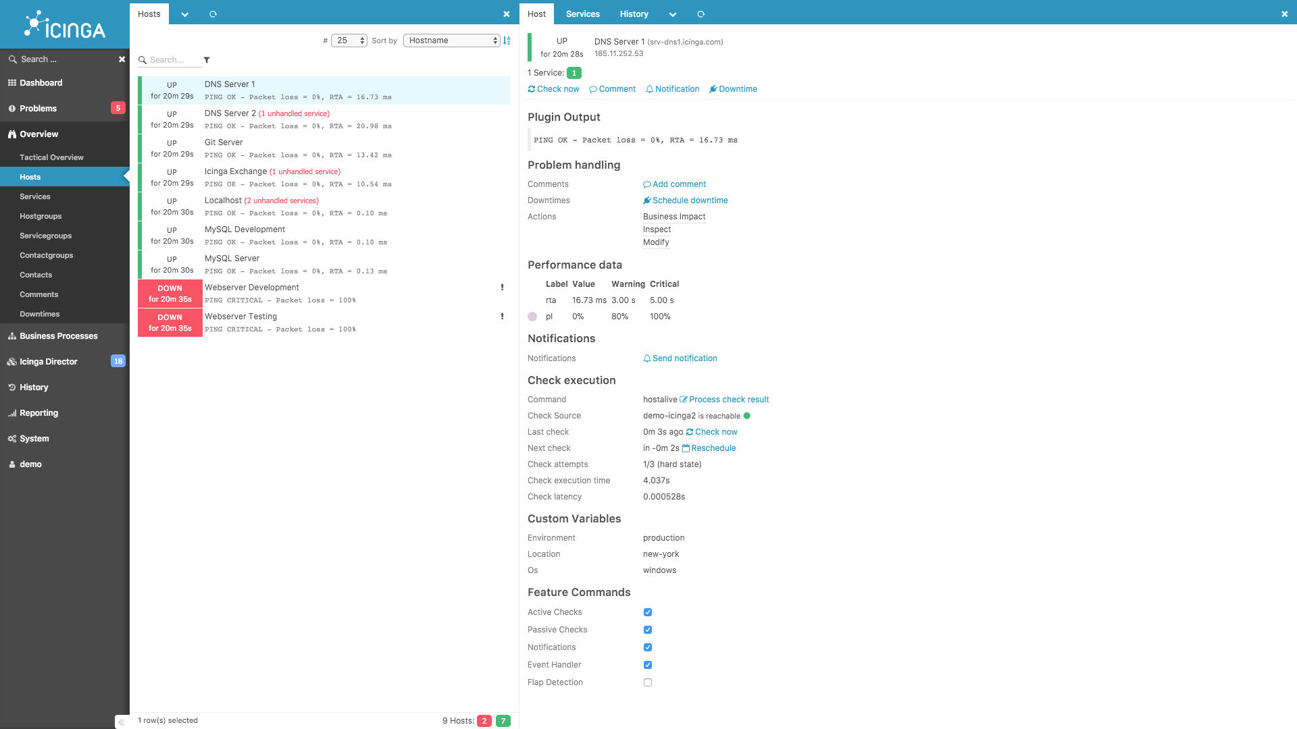Screen dimensions: 1297x729
Task: Open the filter funnel icon in Hosts list
Action: [x=207, y=60]
